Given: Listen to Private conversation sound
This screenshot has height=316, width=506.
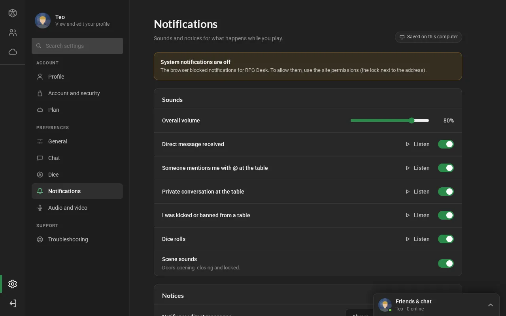Looking at the screenshot, I should click(x=417, y=192).
